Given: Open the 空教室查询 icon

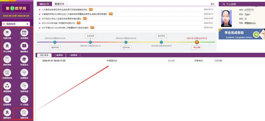Looking at the screenshot, I should (7, 73).
